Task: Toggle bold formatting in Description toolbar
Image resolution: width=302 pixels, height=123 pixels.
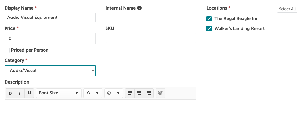Action: (x=10, y=93)
